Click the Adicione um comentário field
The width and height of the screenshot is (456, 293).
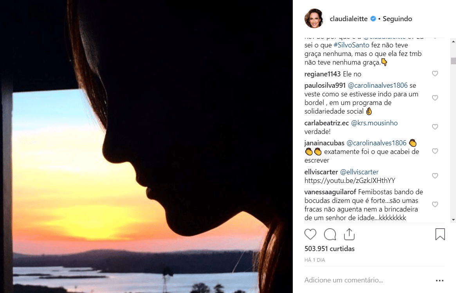coord(343,280)
